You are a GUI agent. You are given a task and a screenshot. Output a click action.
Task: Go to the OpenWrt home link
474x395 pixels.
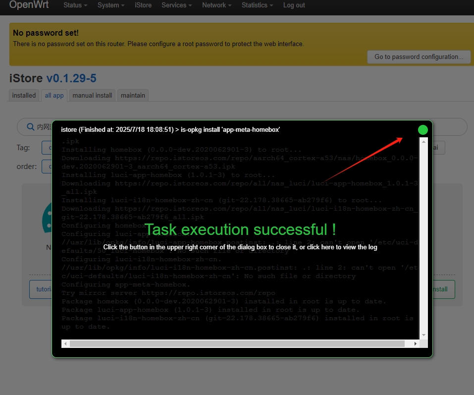click(29, 4)
